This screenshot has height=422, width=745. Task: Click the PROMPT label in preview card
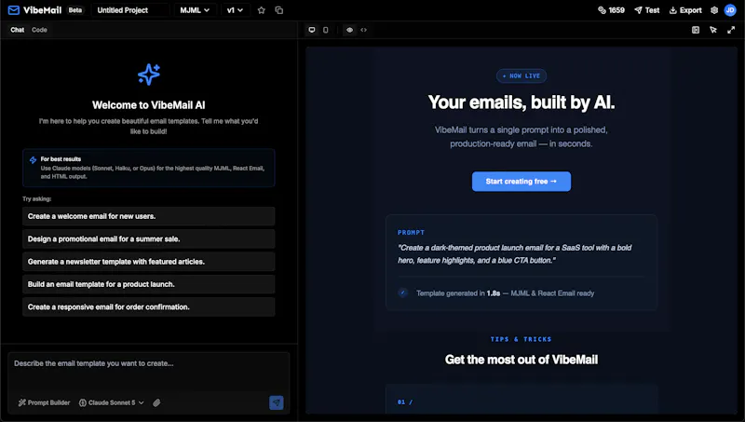pos(411,232)
